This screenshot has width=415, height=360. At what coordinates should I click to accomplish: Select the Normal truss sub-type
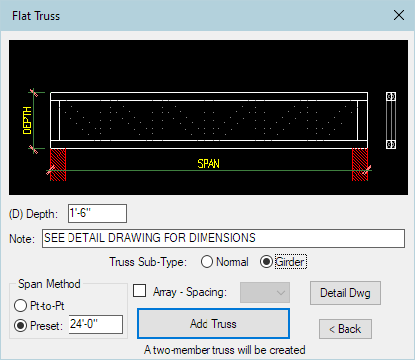[x=224, y=262]
